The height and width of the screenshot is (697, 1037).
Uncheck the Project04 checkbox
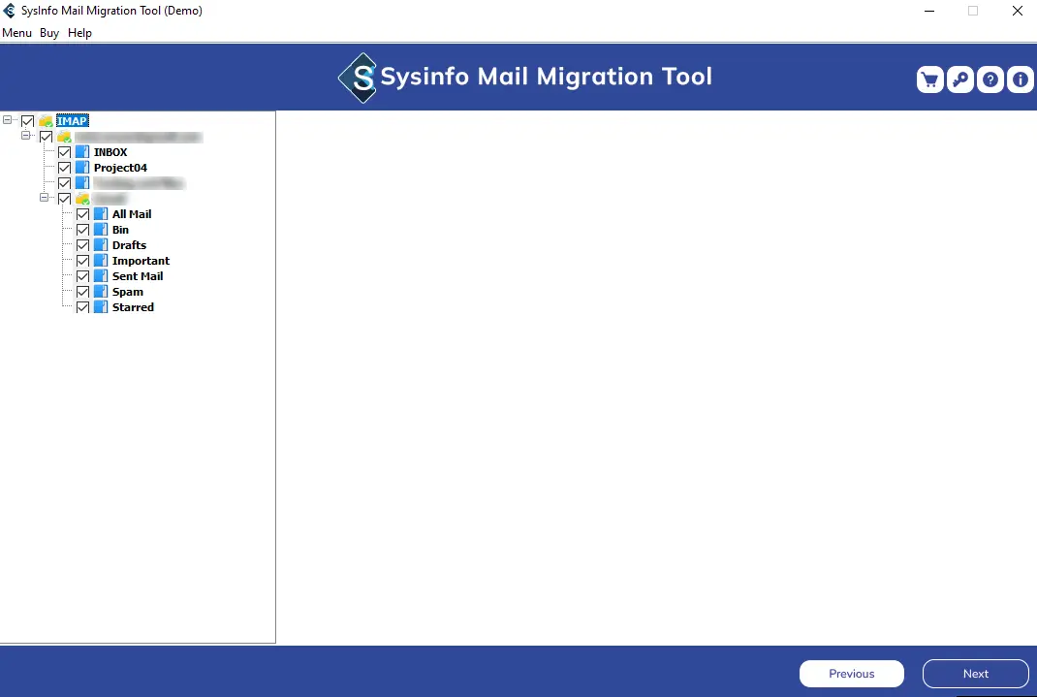coord(64,168)
